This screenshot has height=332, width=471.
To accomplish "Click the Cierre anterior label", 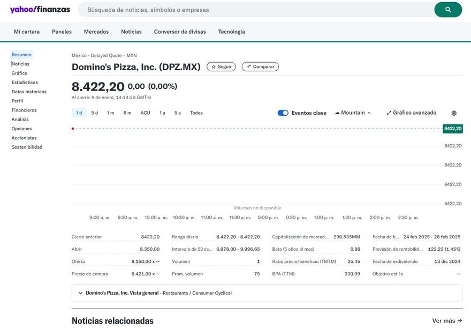I will click(87, 237).
